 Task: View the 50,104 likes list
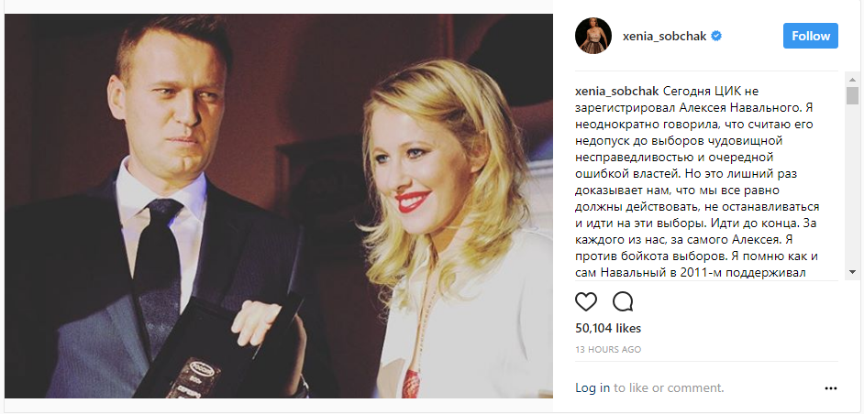coord(608,329)
